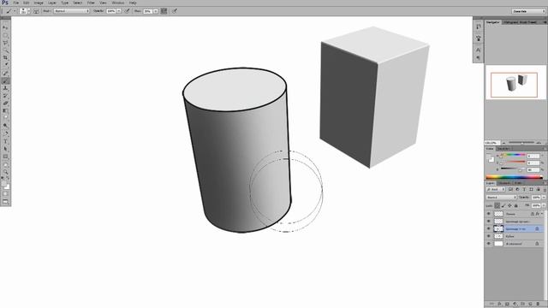This screenshot has width=548, height=308.
Task: Toggle Lock image pixels brush icon
Action: (x=503, y=205)
